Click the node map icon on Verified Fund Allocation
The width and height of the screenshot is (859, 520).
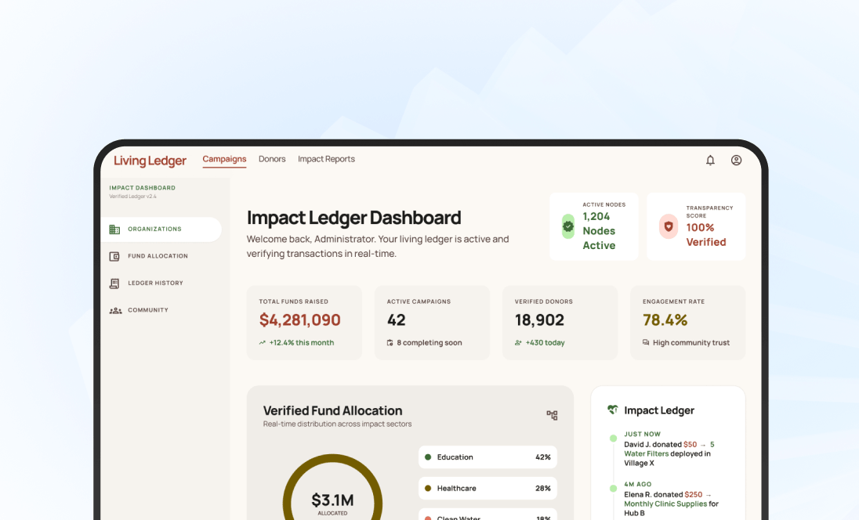tap(551, 415)
